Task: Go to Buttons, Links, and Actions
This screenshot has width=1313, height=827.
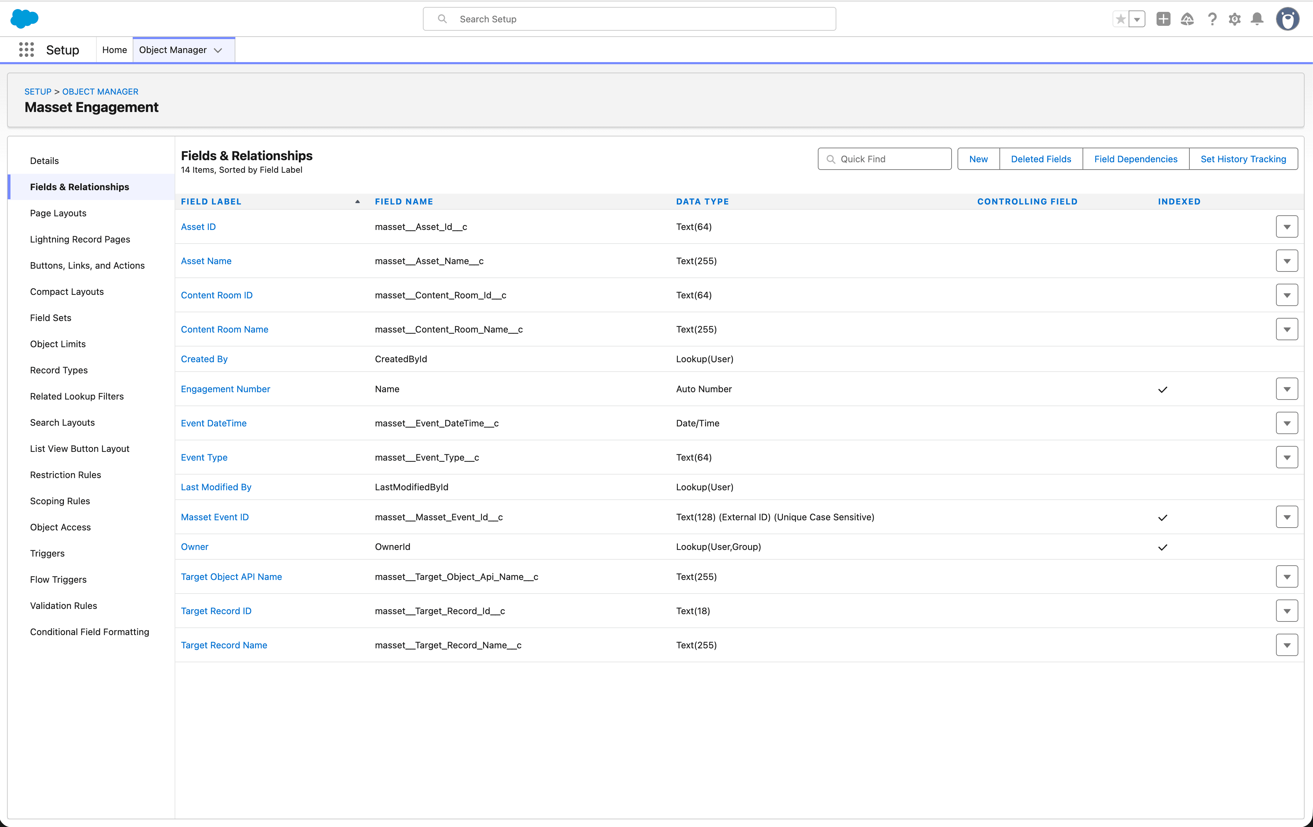Action: [87, 265]
